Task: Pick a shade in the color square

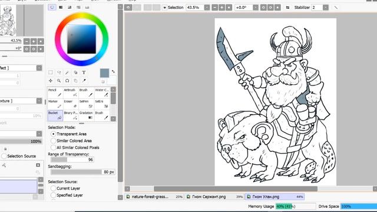Action: [x=81, y=39]
